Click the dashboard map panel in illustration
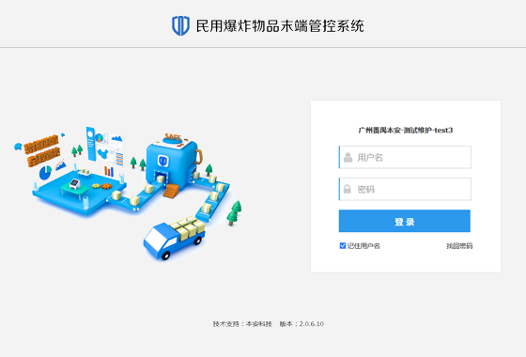Screen dimensions: 526x357 [105, 147]
